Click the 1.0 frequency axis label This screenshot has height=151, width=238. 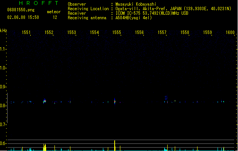click(x=3, y=68)
